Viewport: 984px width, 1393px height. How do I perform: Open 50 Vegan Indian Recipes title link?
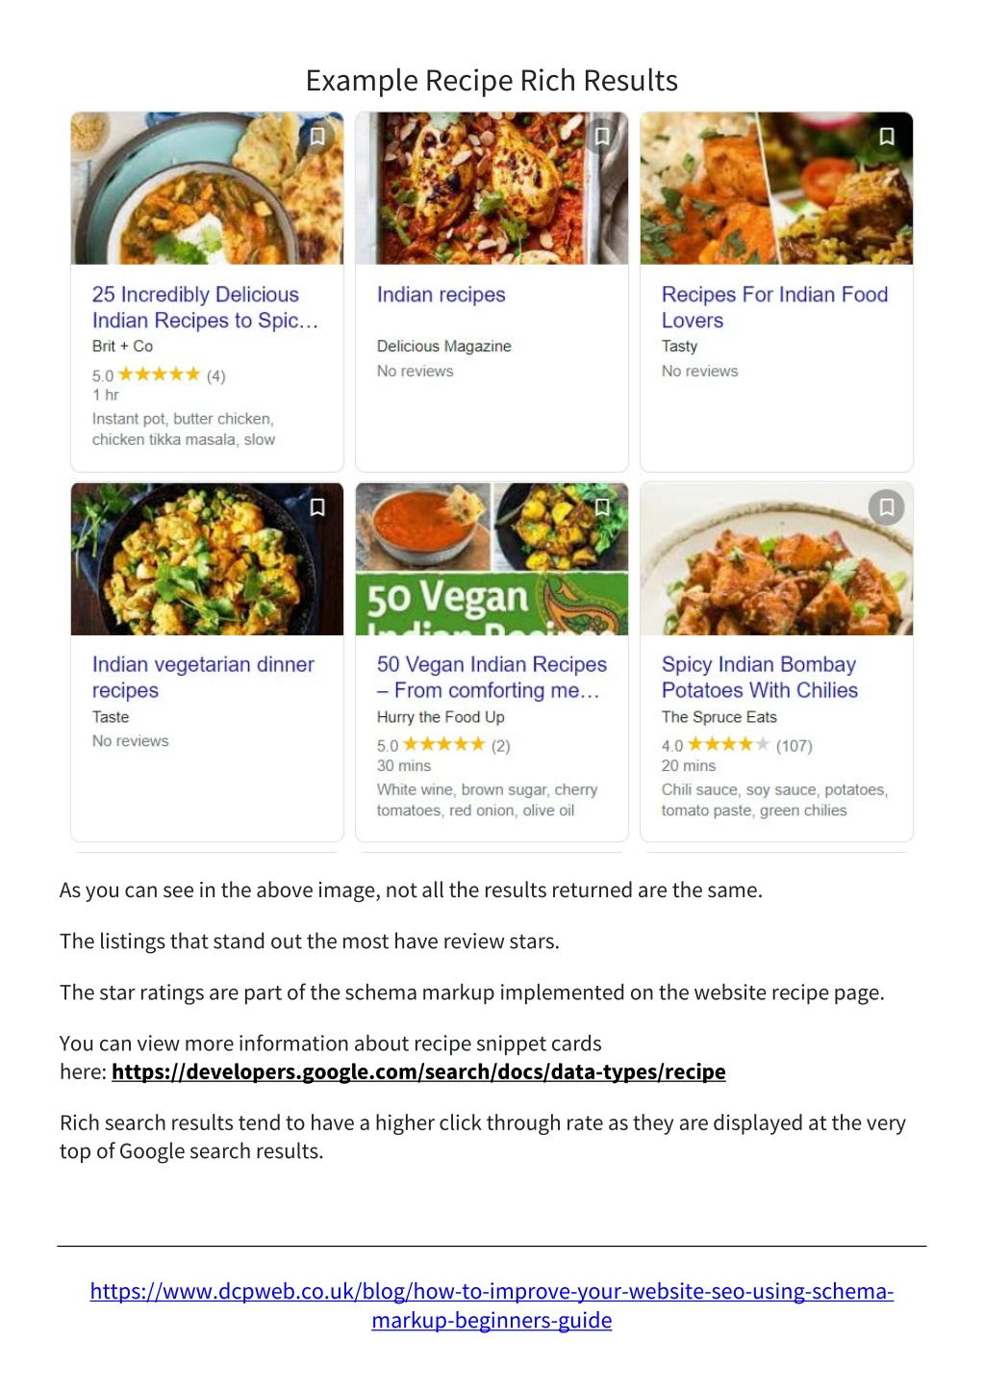tap(492, 678)
